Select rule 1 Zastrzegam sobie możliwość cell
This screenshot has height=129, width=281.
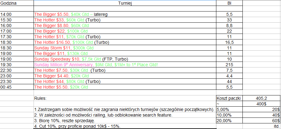[125, 109]
